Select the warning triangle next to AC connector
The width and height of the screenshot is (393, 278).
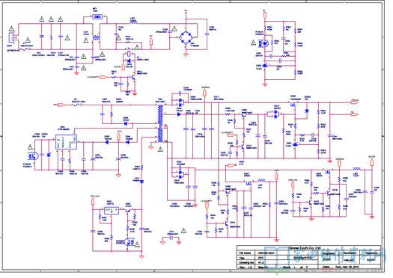click(x=12, y=29)
